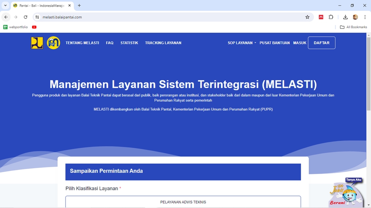Viewport: 371px width, 208px height.
Task: Click the Sampaikan Permintaan Anda header
Action: coord(183,172)
